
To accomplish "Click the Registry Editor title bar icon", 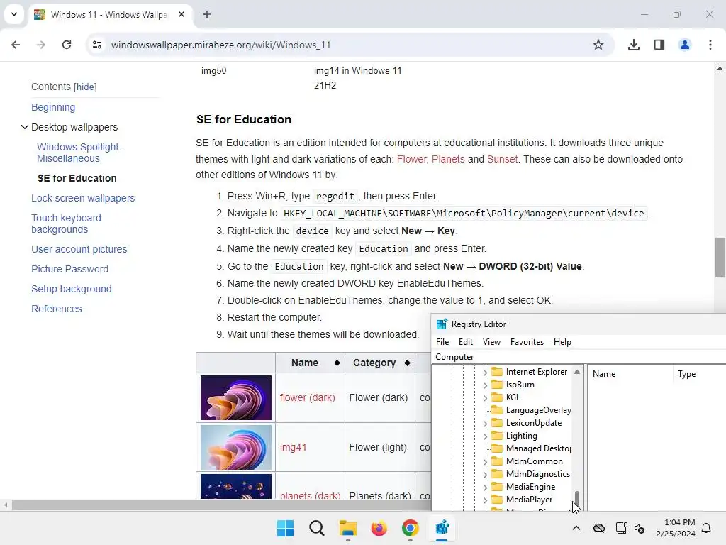I will (x=442, y=324).
